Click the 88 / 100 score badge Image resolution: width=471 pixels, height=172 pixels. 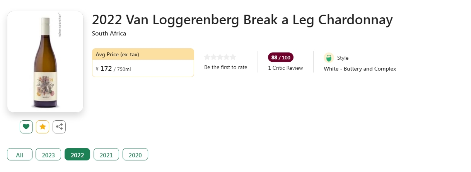281,57
